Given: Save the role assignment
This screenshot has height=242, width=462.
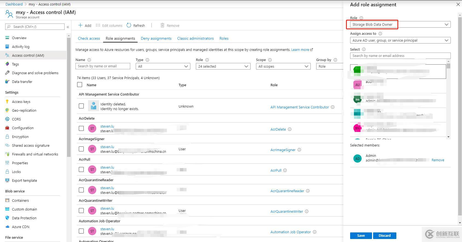Looking at the screenshot, I should pyautogui.click(x=361, y=235).
